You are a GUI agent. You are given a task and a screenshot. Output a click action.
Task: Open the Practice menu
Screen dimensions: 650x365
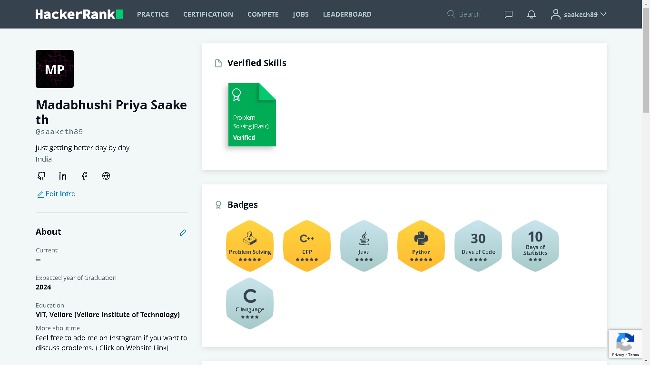153,14
